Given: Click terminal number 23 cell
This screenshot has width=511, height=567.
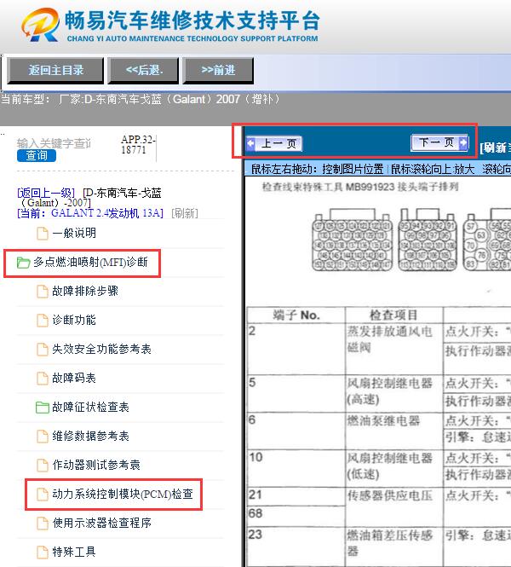Looking at the screenshot, I should point(296,546).
